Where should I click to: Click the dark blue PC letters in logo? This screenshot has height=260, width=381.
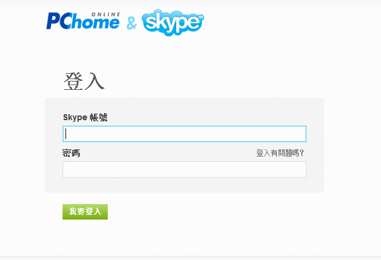coord(58,21)
